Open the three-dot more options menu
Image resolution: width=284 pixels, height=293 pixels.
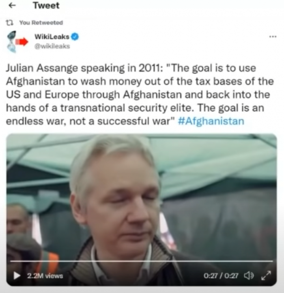(x=273, y=37)
